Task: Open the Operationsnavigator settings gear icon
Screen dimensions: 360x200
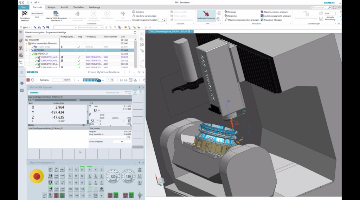Action: (21, 32)
